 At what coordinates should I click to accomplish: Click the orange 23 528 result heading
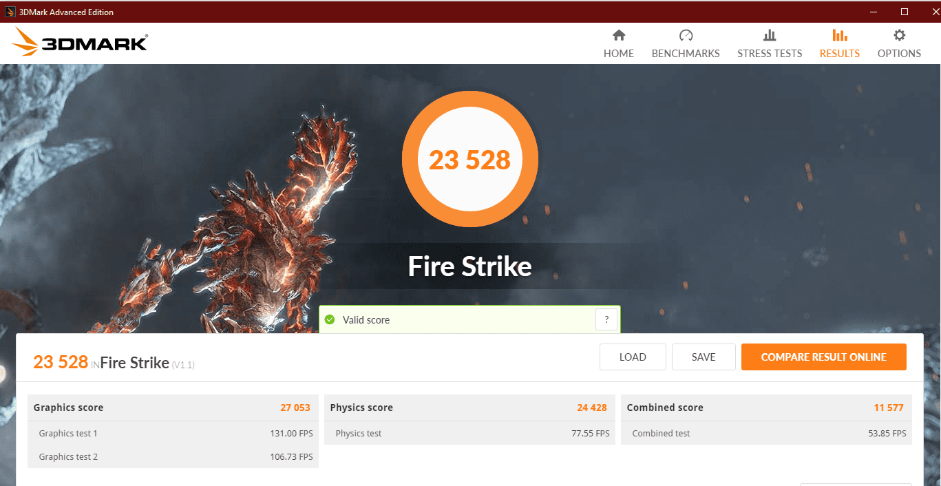click(x=61, y=362)
